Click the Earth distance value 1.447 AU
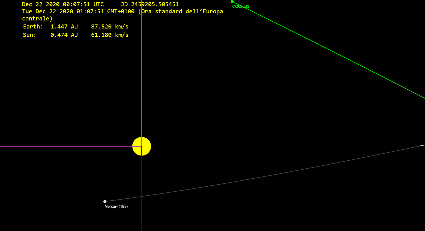 pyautogui.click(x=64, y=27)
